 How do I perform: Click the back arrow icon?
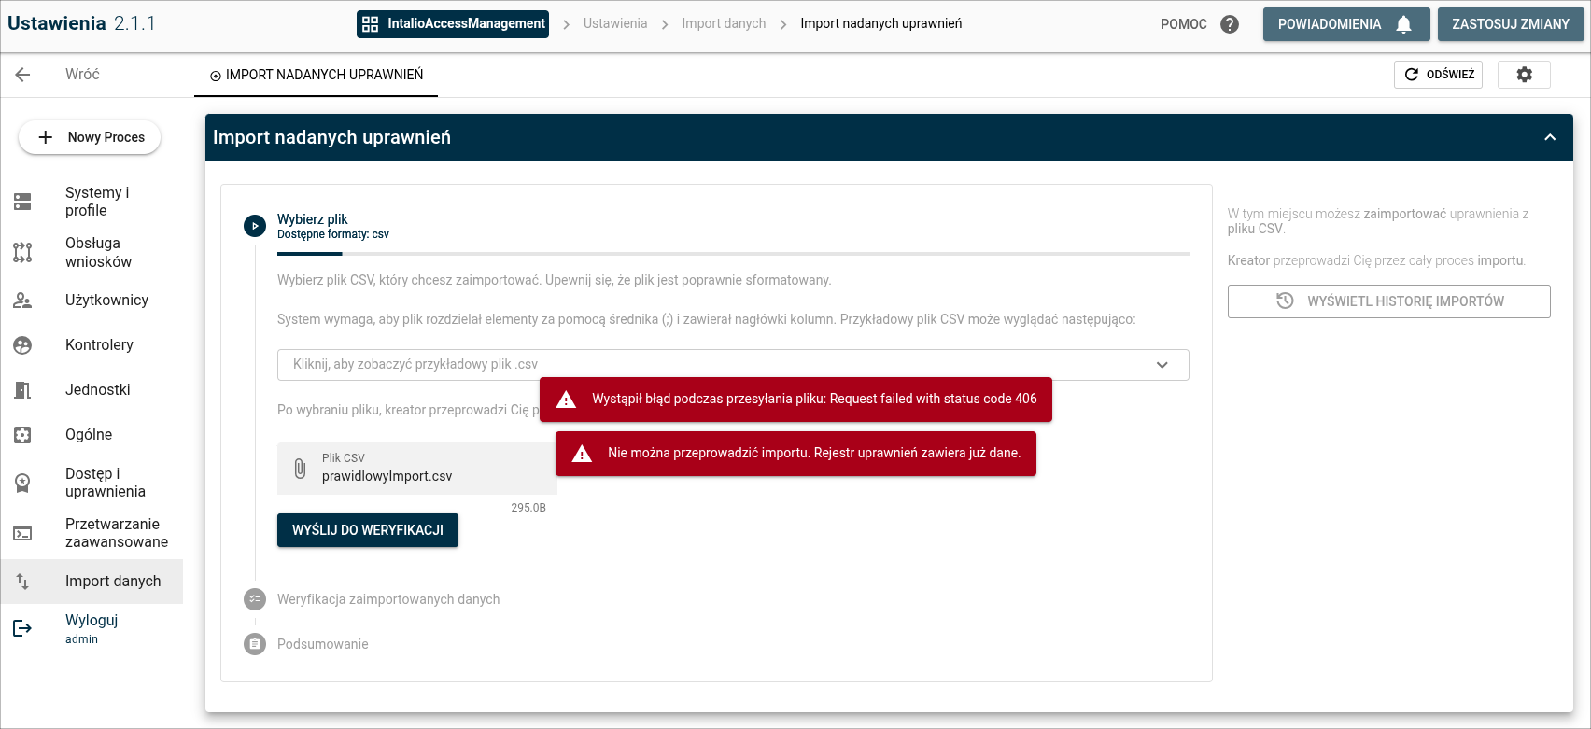coord(23,75)
